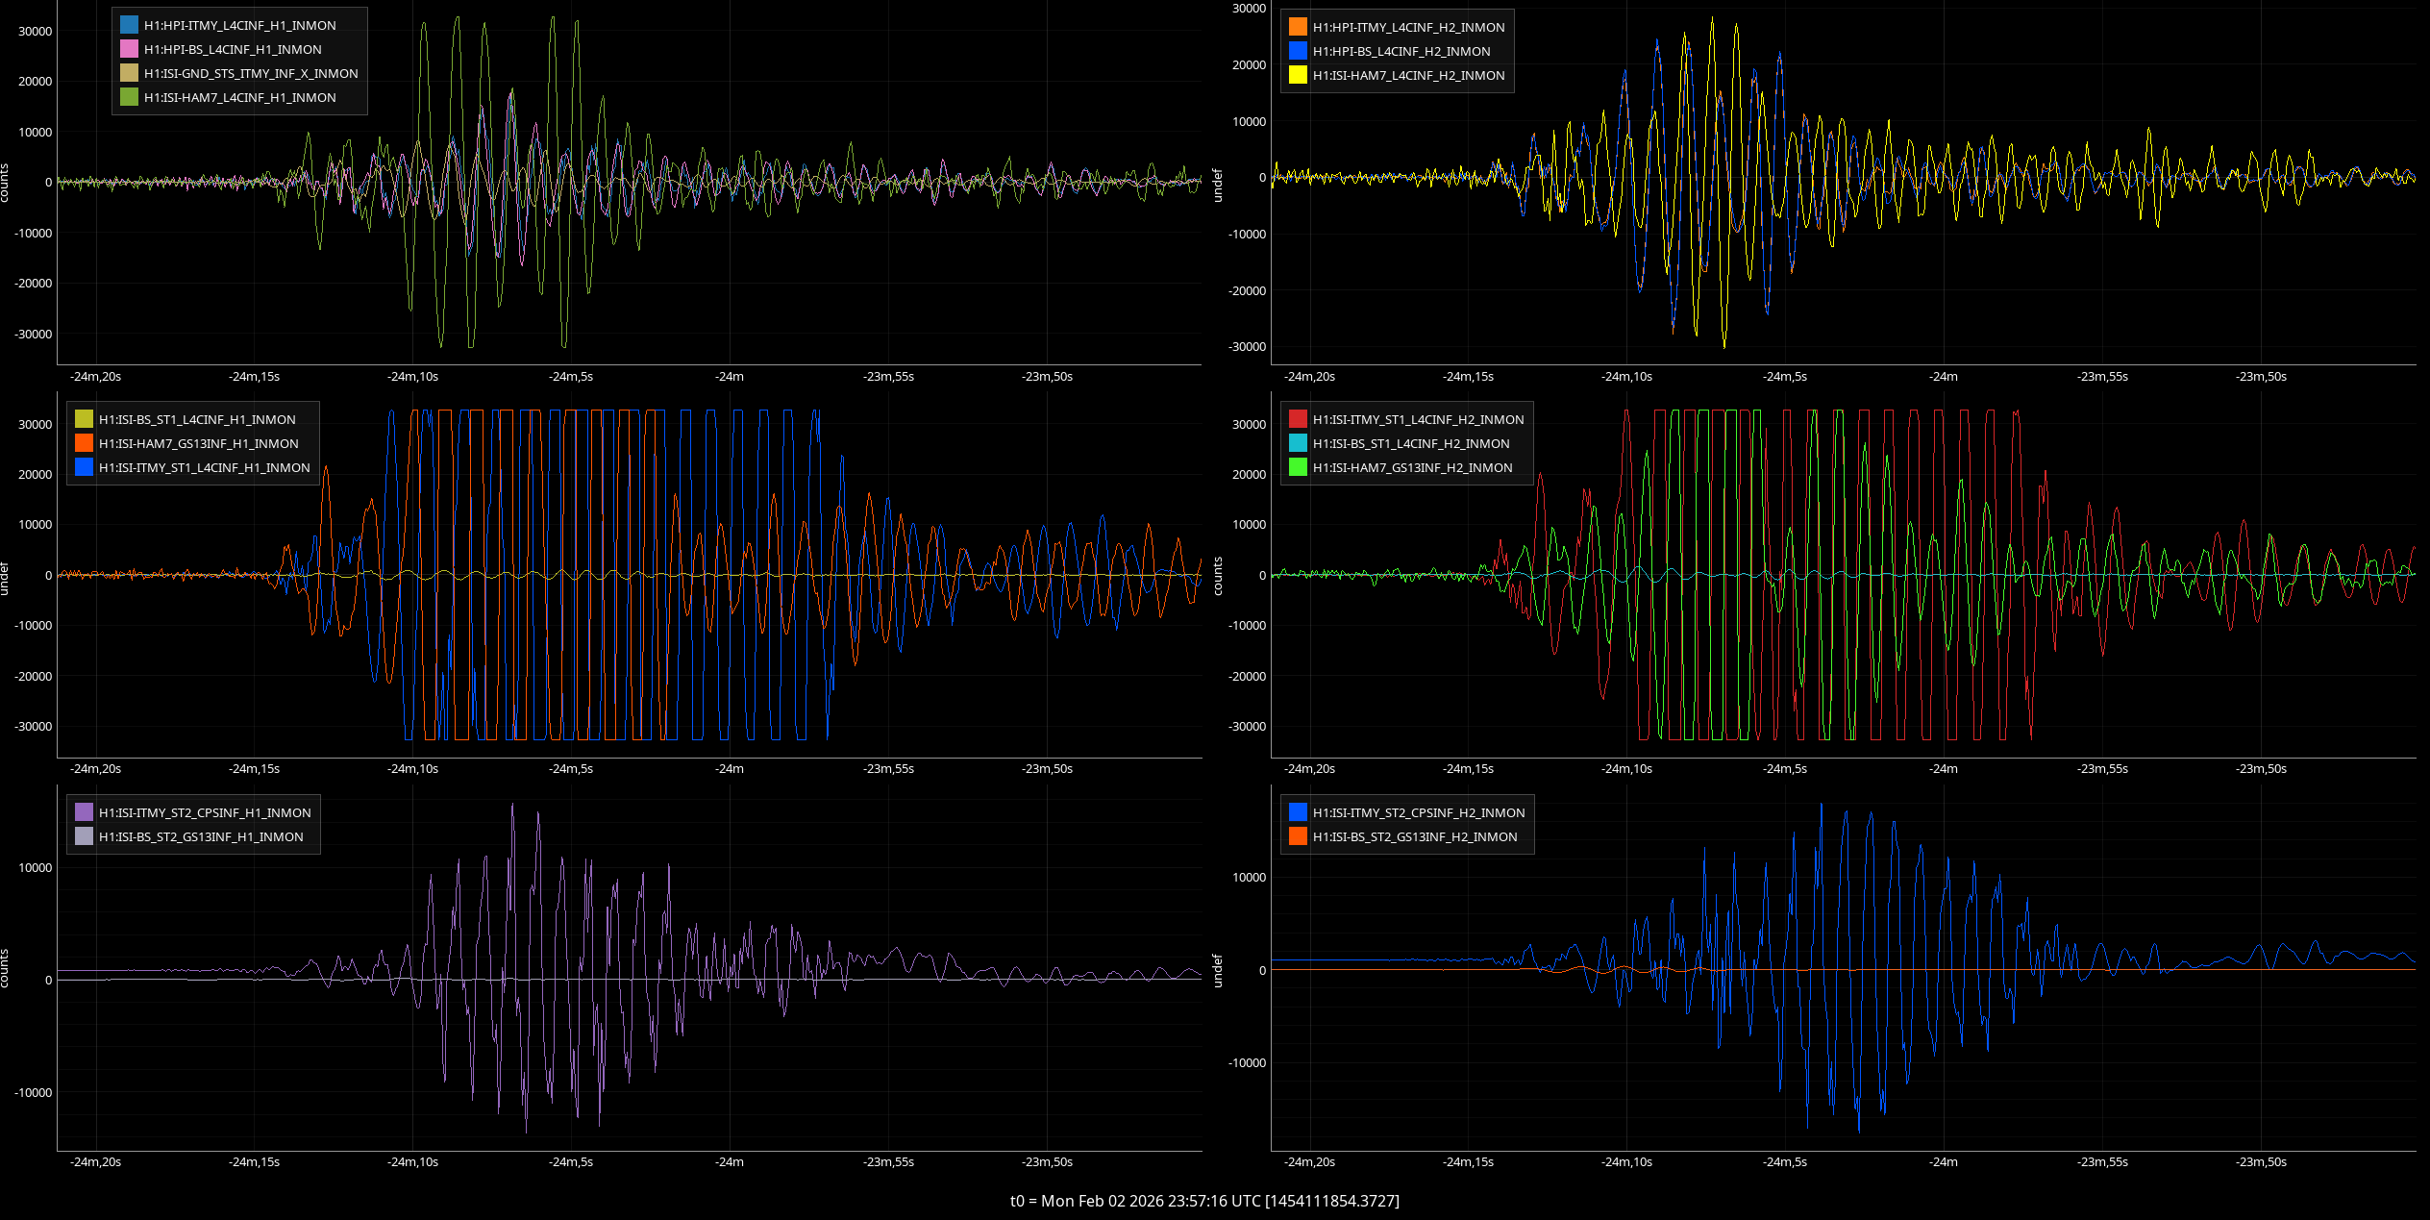Hide the H1:HPI-BS_L4CINF_H2_INMON trace via legend
The image size is (2430, 1220).
click(x=1401, y=52)
